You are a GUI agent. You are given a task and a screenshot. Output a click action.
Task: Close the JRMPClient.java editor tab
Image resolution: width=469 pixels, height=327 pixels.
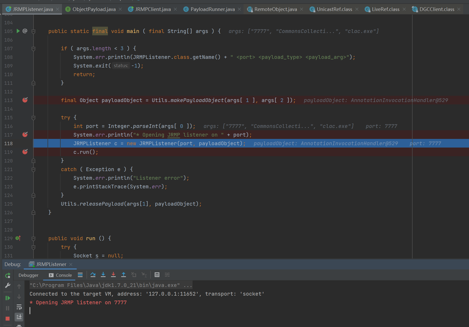tap(175, 9)
